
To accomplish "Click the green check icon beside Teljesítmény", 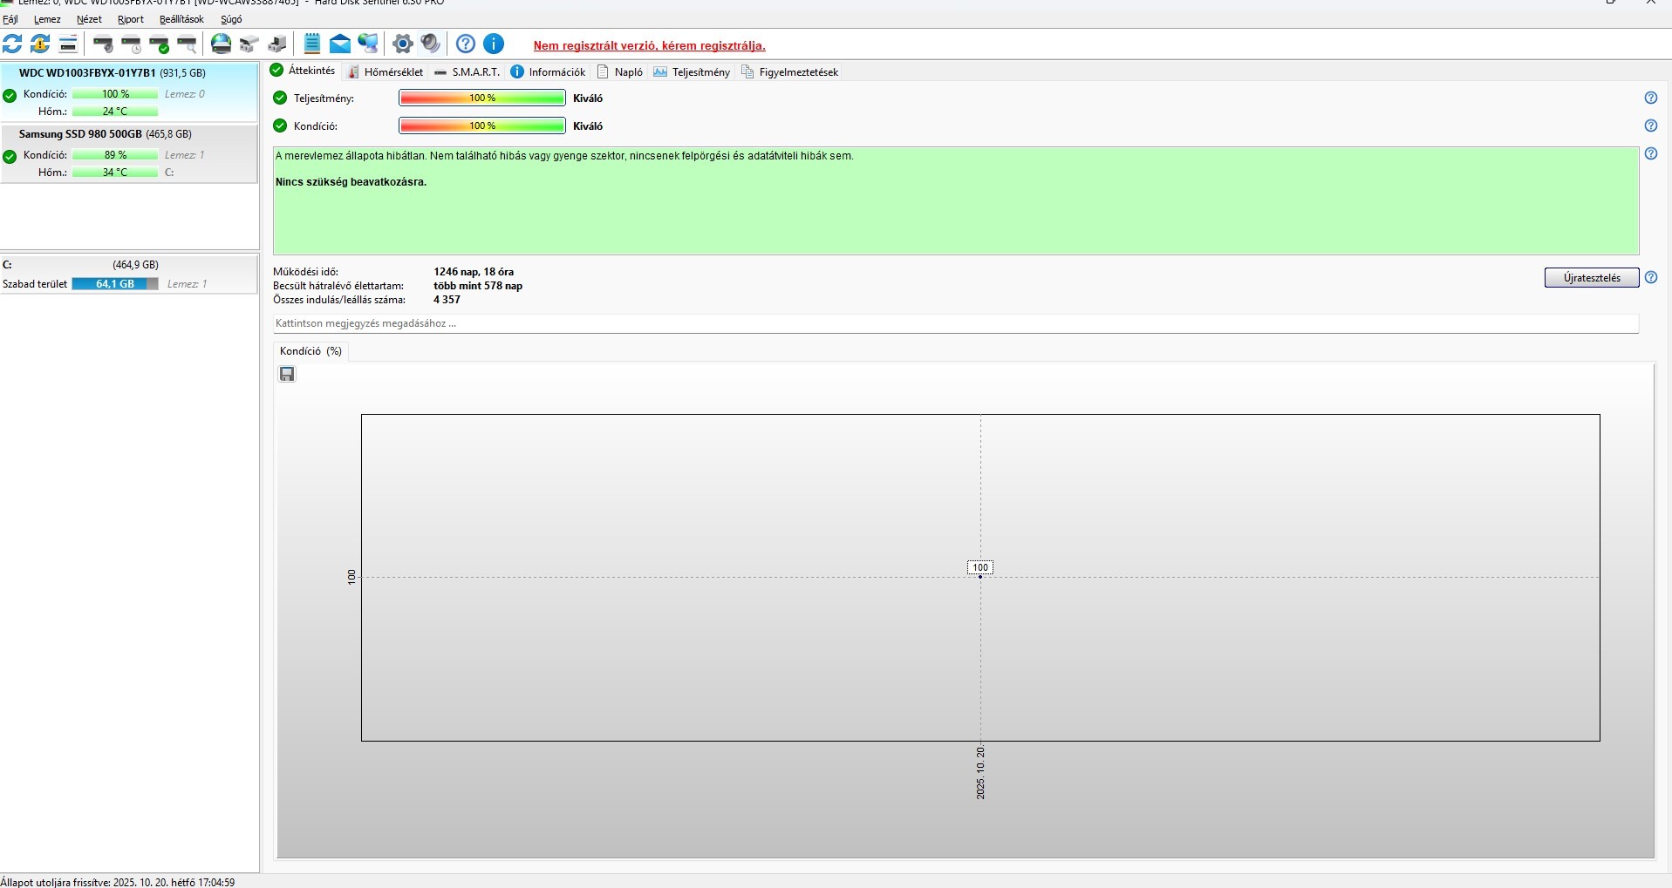I will [x=280, y=98].
